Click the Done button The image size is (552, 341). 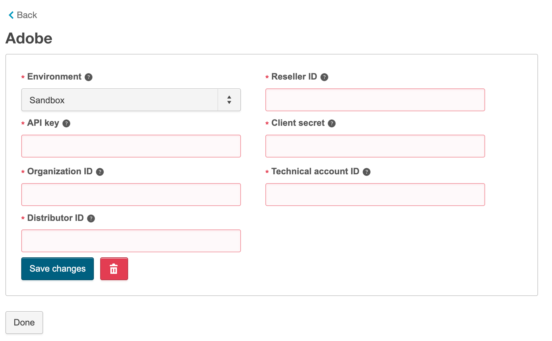(x=24, y=323)
